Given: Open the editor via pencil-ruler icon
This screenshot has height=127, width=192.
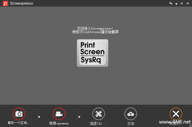Looking at the screenshot, I should [x=99, y=114].
